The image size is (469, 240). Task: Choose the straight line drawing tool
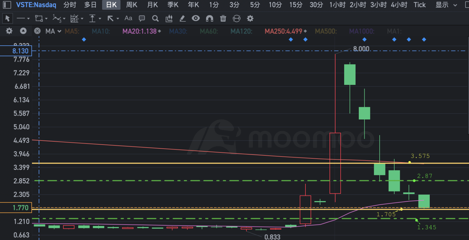point(21,18)
